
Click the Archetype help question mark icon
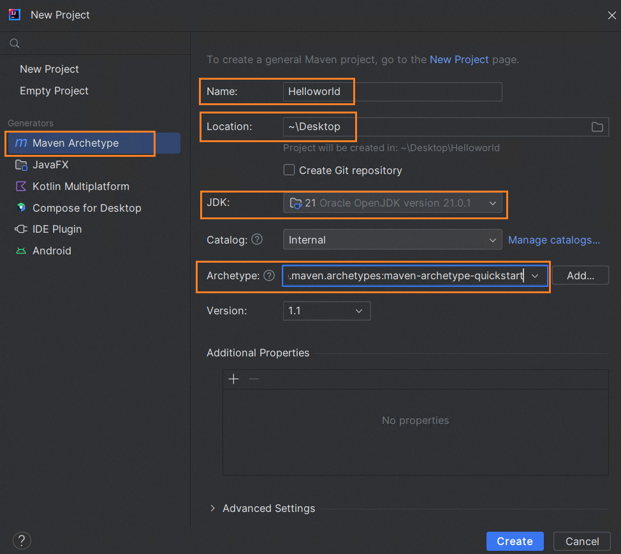click(x=269, y=275)
